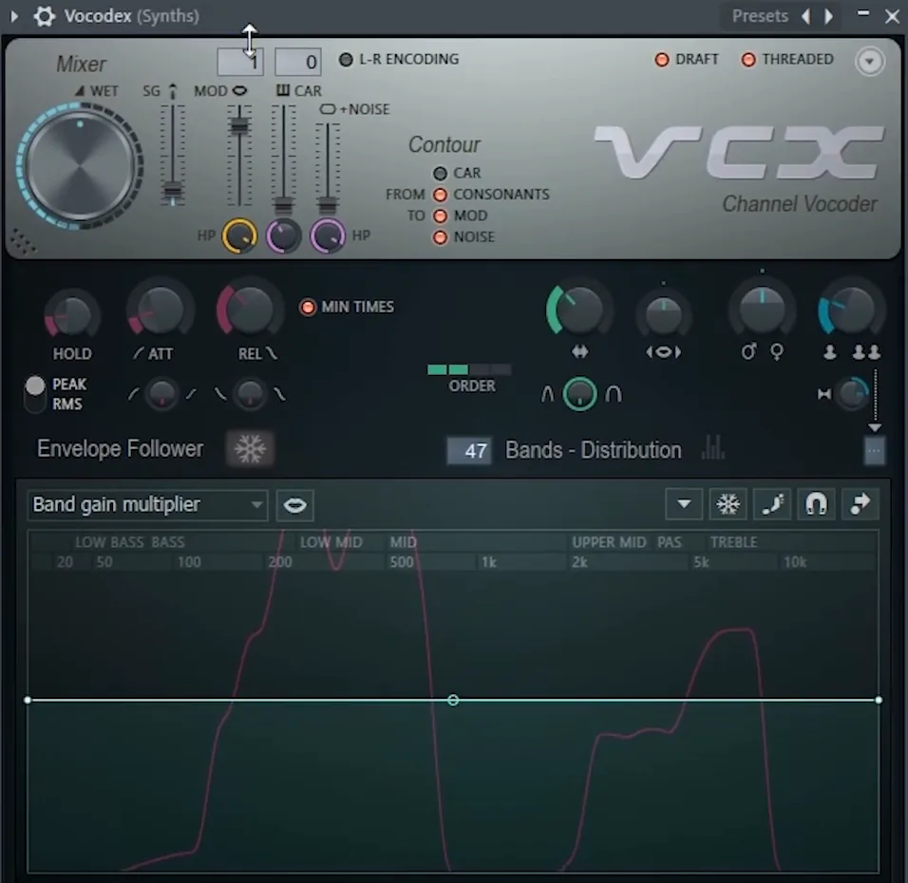This screenshot has height=883, width=908.
Task: Toggle Contour NOISE option
Action: [x=440, y=237]
